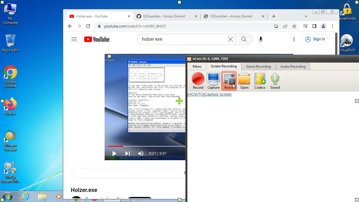
Task: Switch to the Screen Recording tab
Action: 224,66
